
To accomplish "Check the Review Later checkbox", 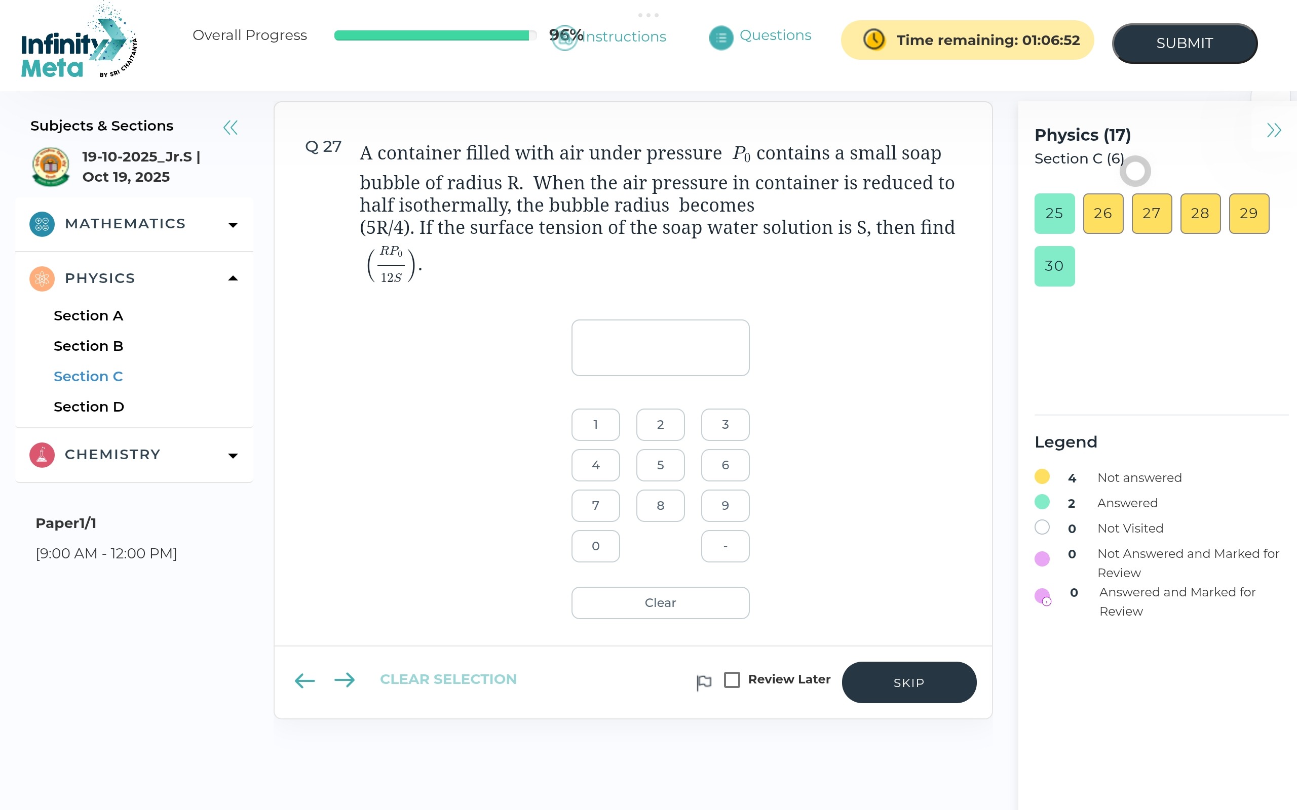I will click(732, 680).
